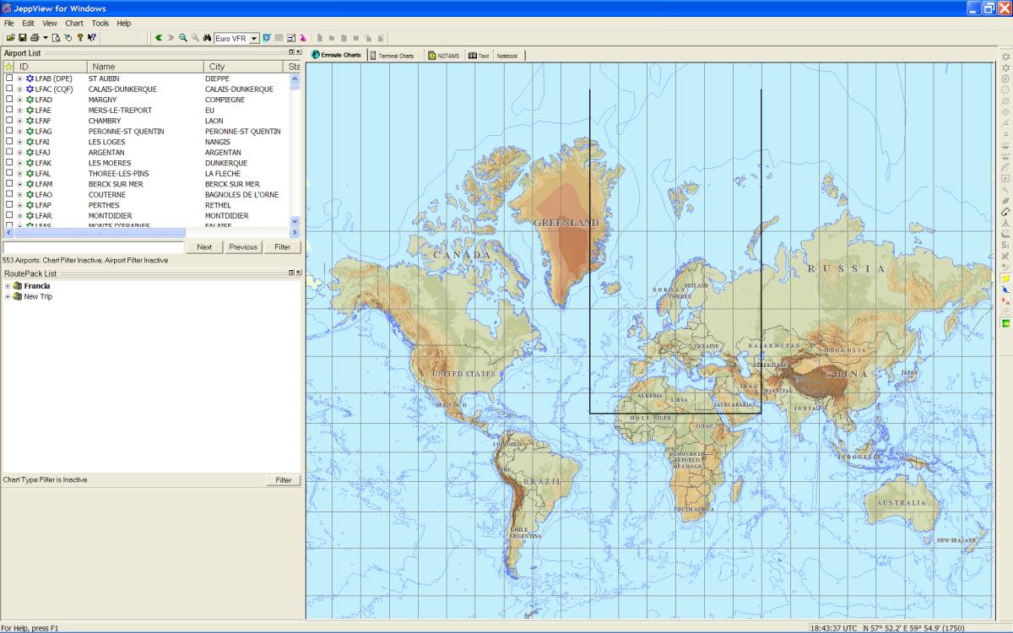Screen dimensions: 1013x633
Task: Click the Print icon in toolbar
Action: point(34,38)
